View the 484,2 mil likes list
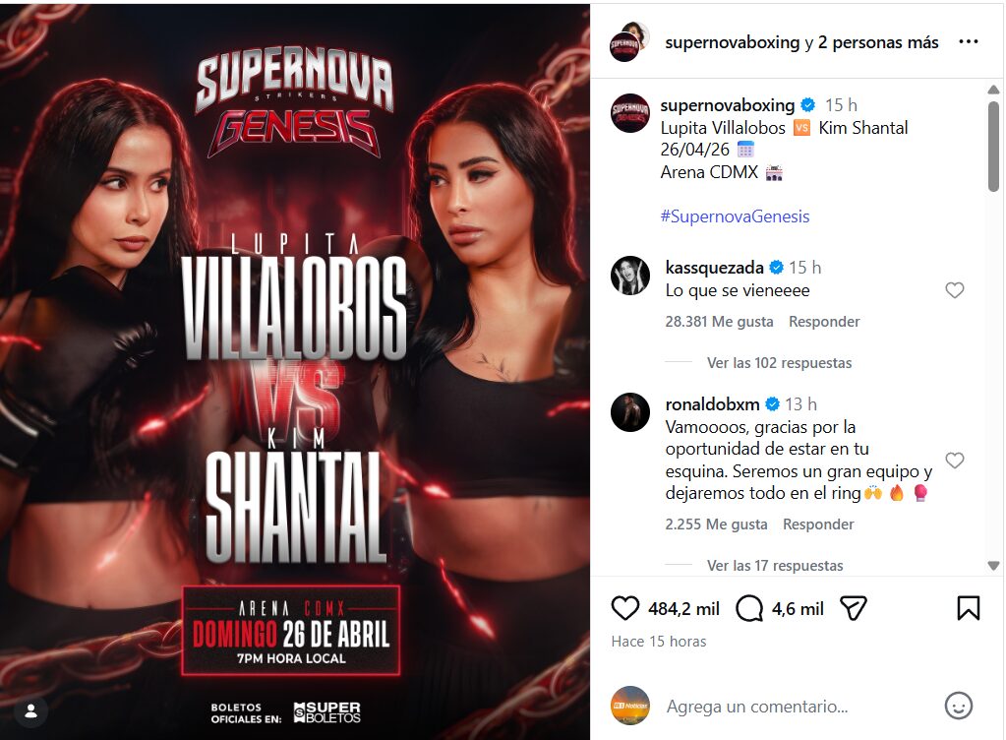The height and width of the screenshot is (740, 1006). pyautogui.click(x=683, y=608)
